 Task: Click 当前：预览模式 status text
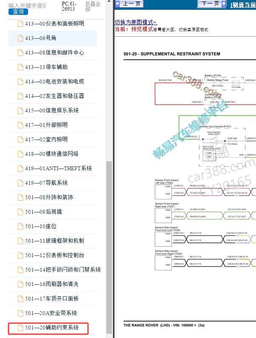[x=134, y=29]
